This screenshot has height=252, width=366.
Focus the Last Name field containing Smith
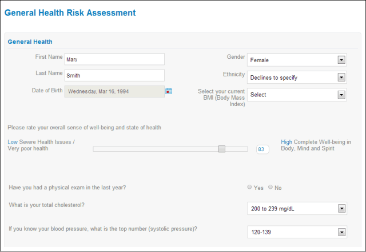click(114, 75)
